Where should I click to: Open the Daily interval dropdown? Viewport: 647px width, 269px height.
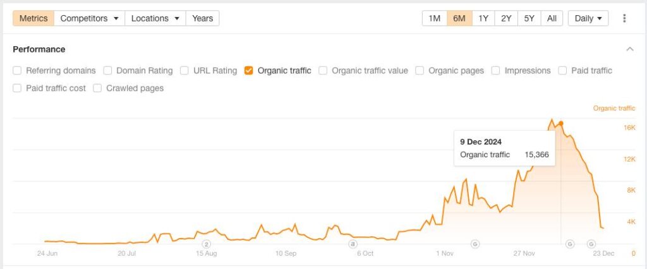click(x=588, y=18)
